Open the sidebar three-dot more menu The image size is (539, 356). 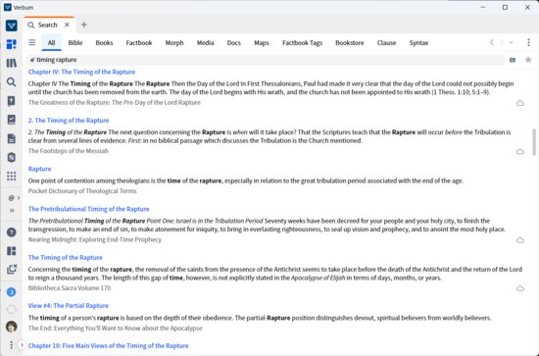click(12, 344)
